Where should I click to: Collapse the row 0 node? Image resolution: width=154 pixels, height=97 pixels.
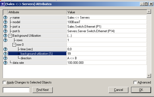(x=14, y=45)
